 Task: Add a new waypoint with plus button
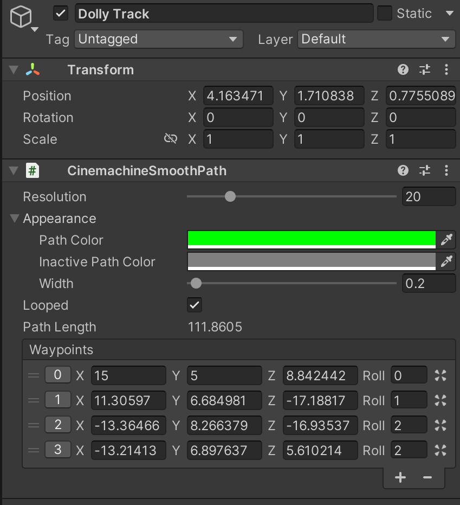(x=400, y=477)
